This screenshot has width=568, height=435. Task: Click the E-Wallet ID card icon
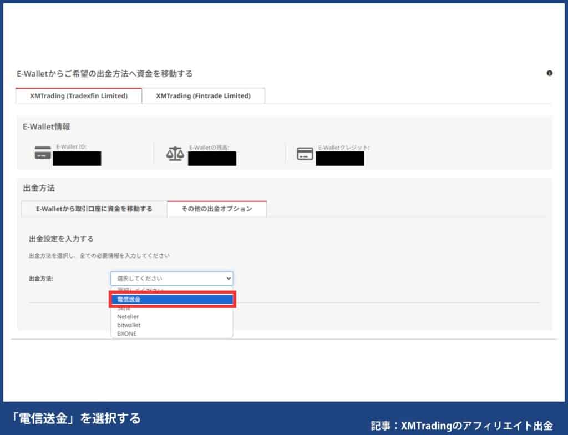(x=43, y=153)
